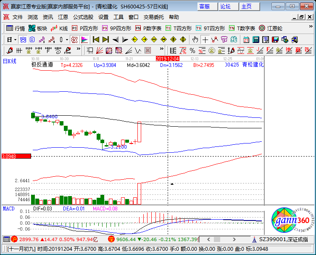Open the notepad icon
Screen dimensions: 316x255
coord(266,40)
